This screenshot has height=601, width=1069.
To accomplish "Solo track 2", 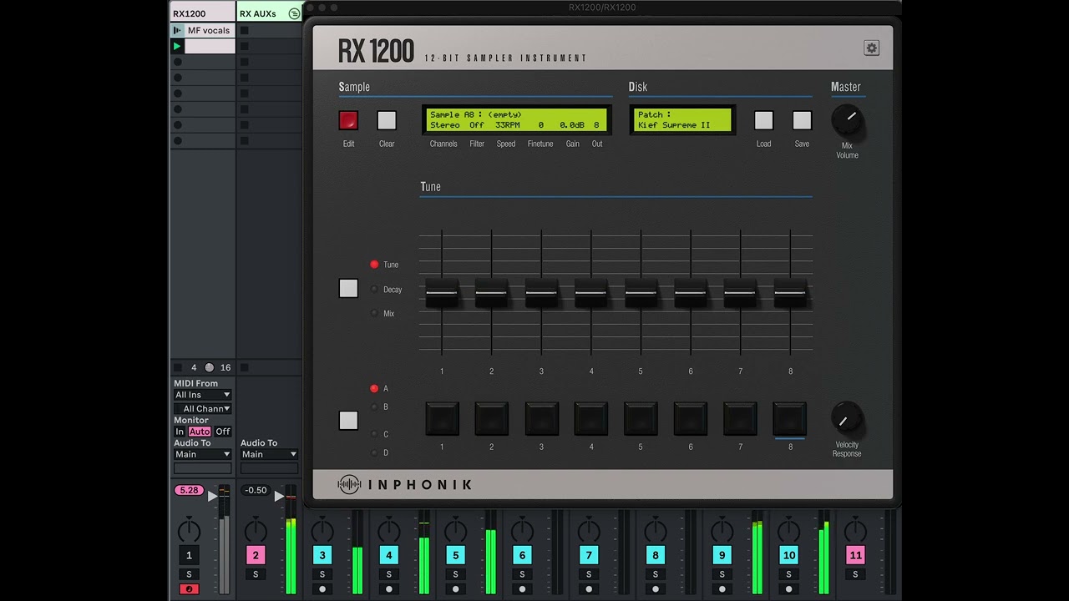I will pyautogui.click(x=256, y=574).
